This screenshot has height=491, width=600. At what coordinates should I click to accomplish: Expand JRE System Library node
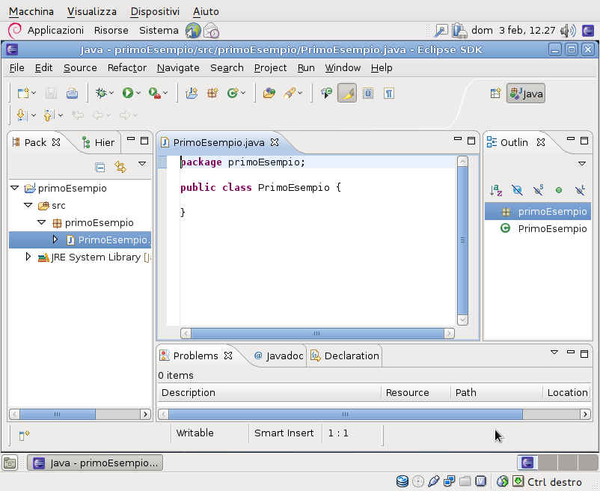28,257
